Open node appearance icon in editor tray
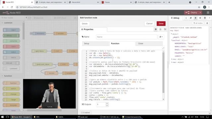The width and height of the screenshot is (212, 119). tap(165, 29)
